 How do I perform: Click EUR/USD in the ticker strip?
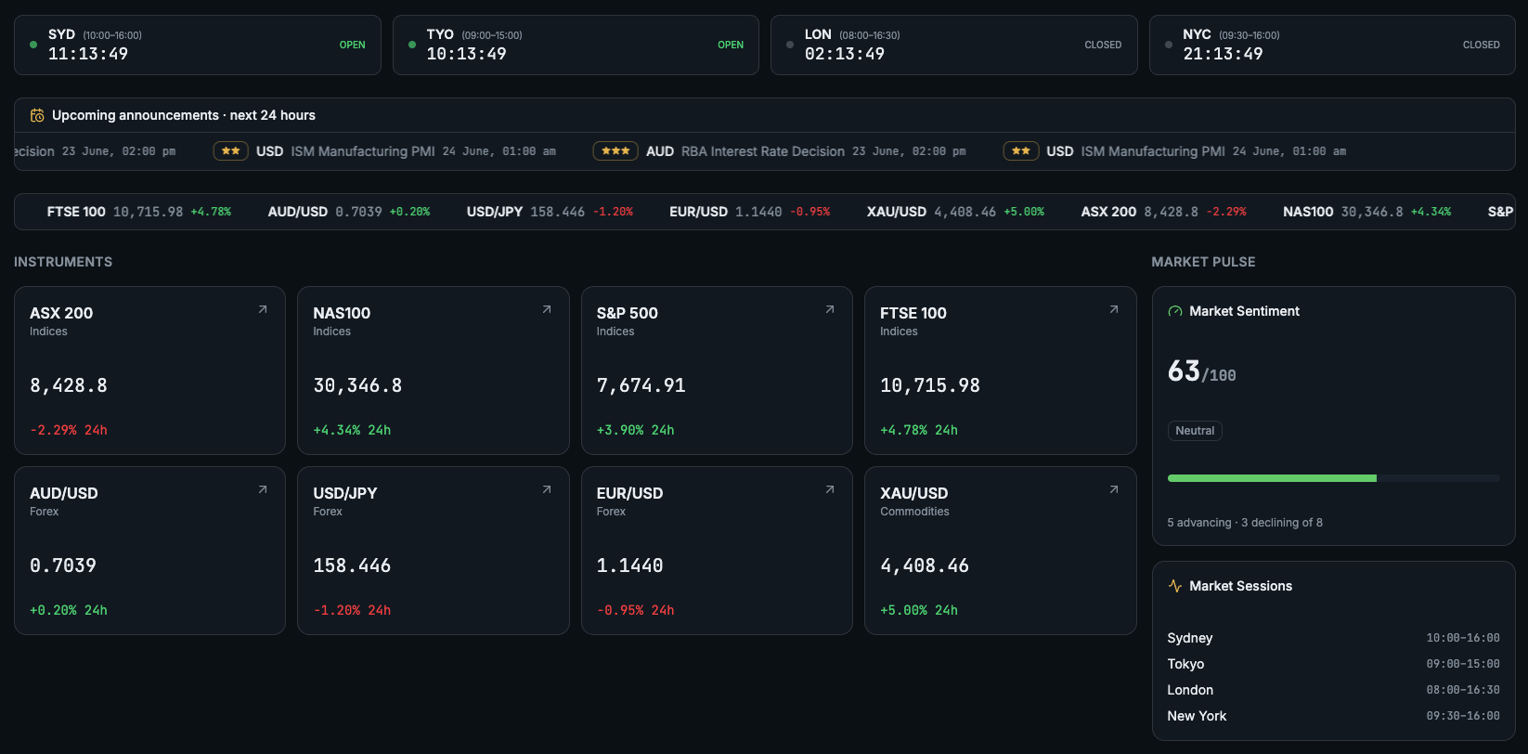(750, 212)
